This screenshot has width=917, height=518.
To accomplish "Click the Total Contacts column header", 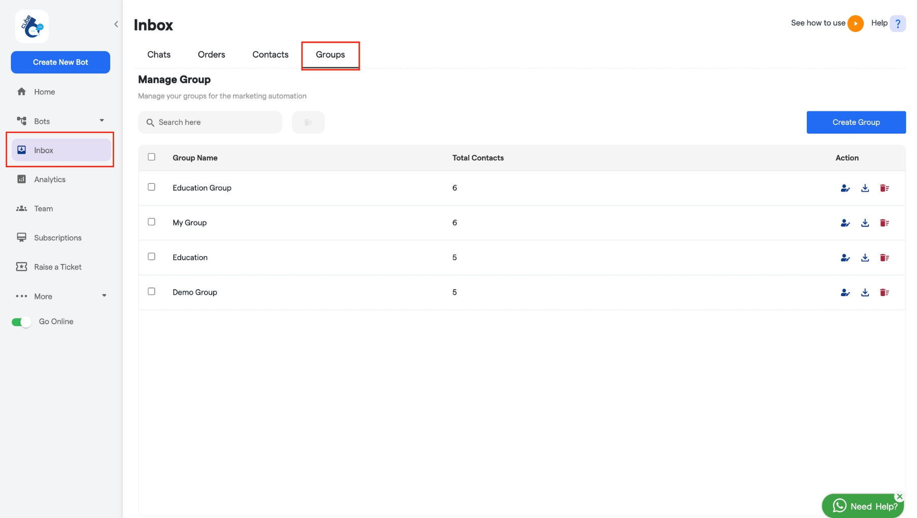I will point(478,157).
